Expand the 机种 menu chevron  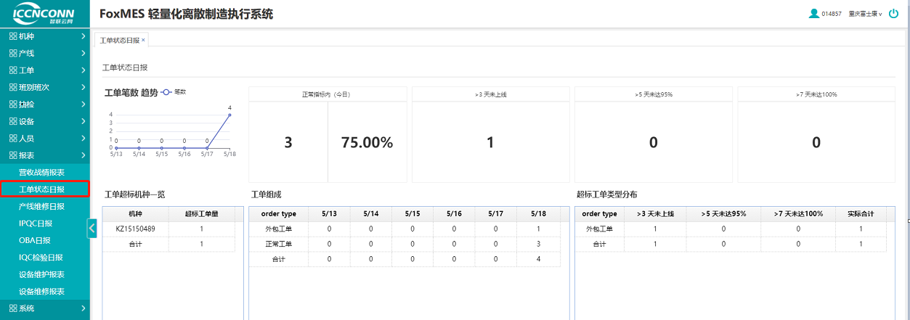tap(84, 36)
